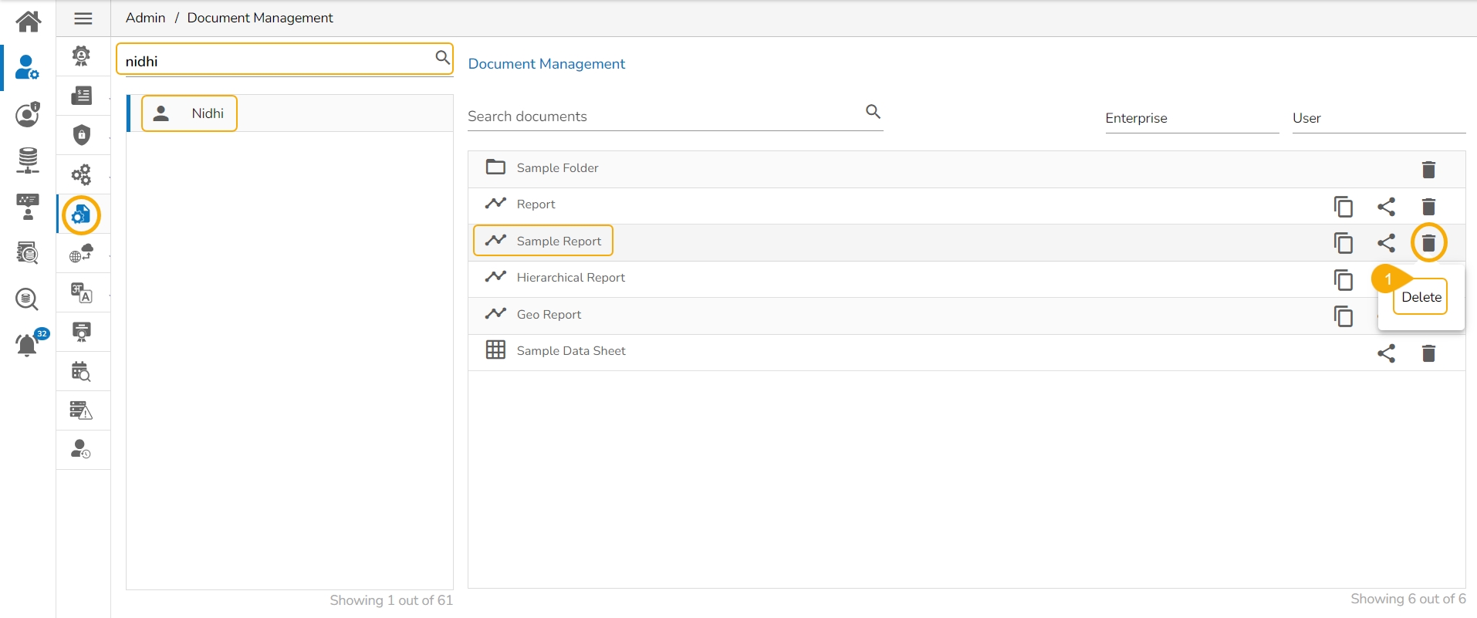
Task: Toggle the hamburger menu
Action: pos(83,19)
